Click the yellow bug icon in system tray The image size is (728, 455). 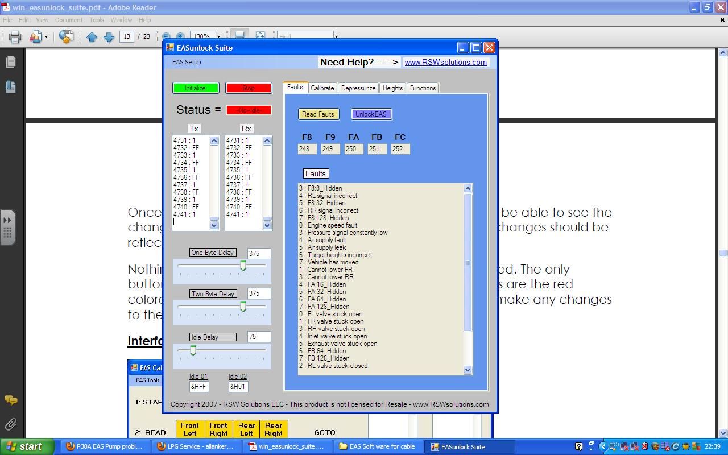[x=686, y=446]
